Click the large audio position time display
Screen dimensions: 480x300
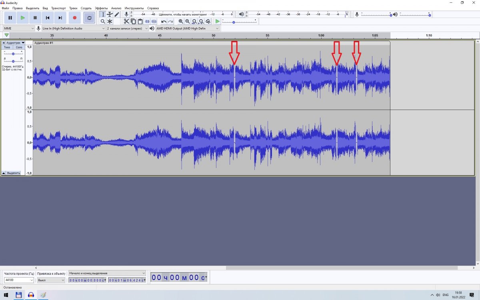point(179,277)
